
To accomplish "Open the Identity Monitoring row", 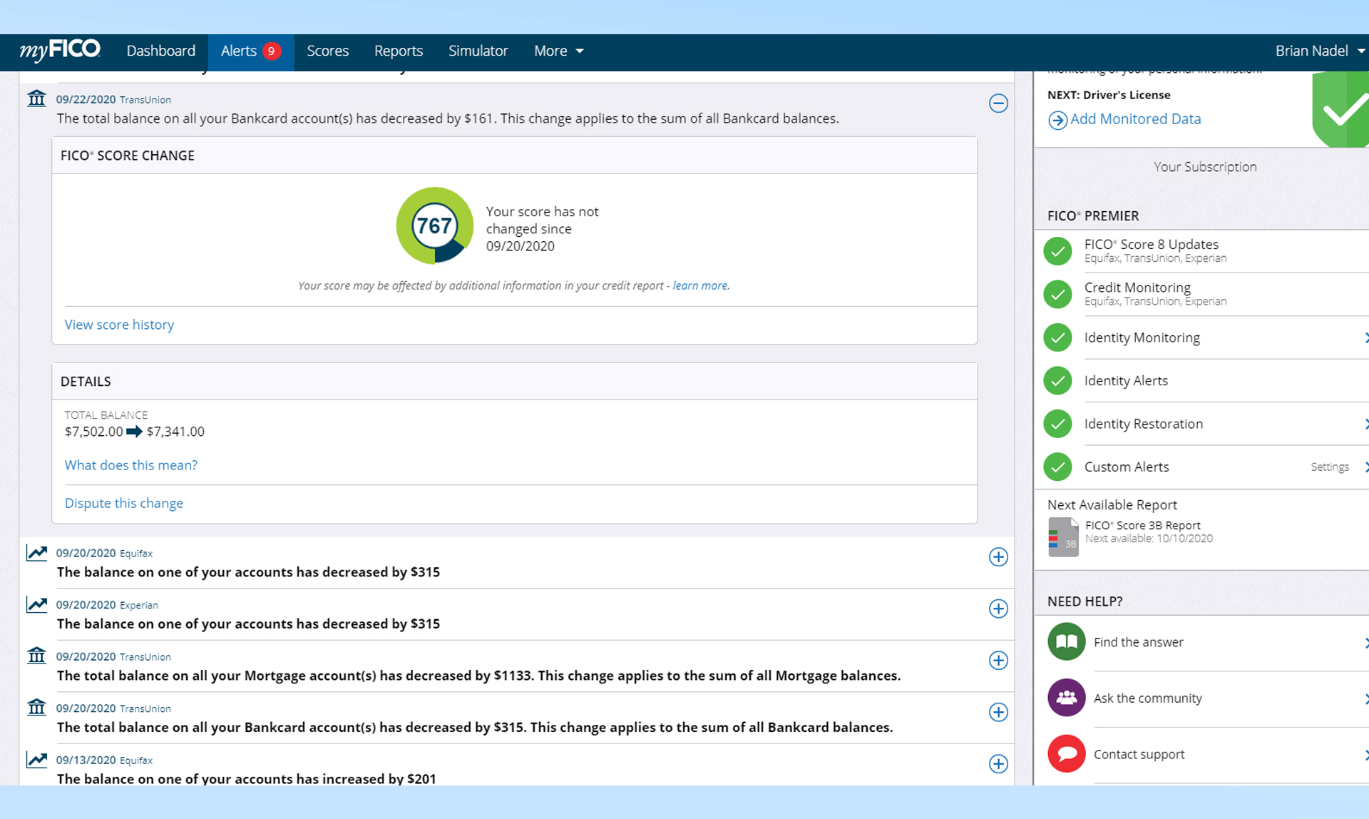I will click(x=1201, y=337).
